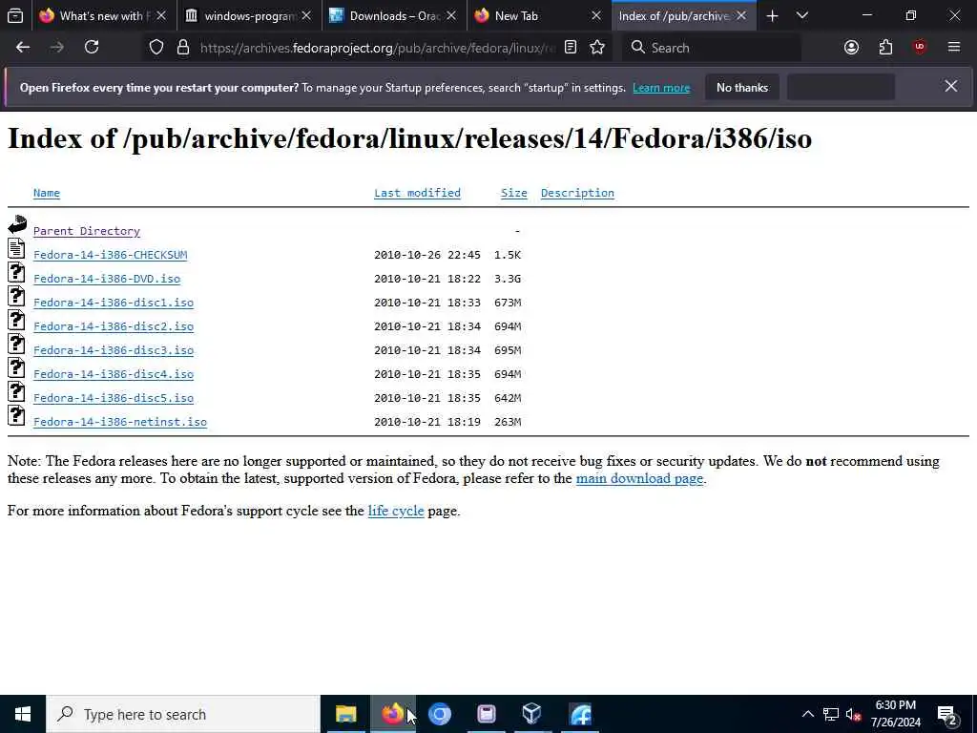Click the unknown file icon beside disc1.iso

tap(16, 296)
